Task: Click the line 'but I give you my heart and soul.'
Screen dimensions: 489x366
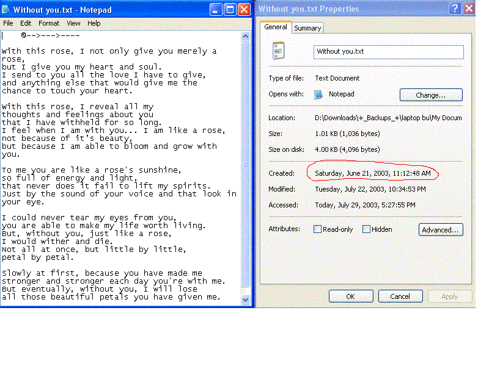Action: coord(82,67)
